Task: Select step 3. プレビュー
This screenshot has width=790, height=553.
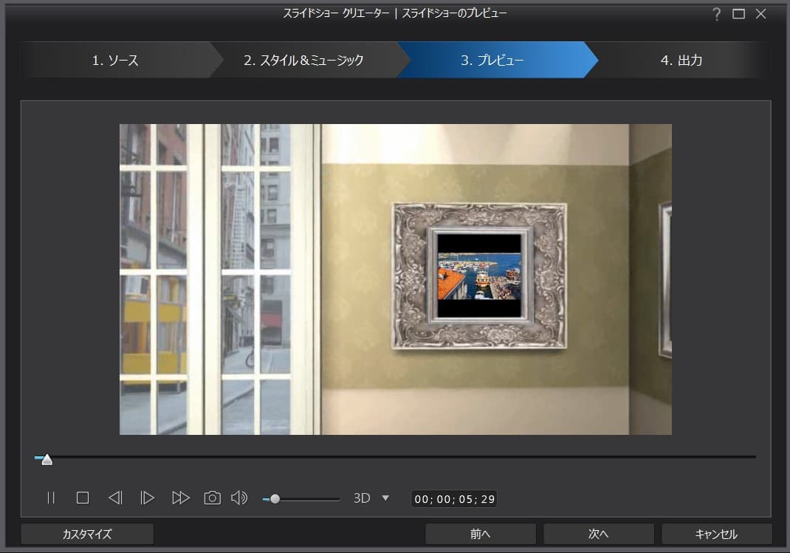Action: tap(492, 60)
